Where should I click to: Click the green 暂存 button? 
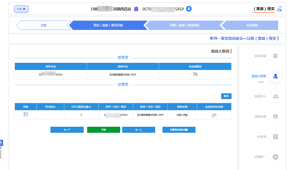click(x=104, y=130)
